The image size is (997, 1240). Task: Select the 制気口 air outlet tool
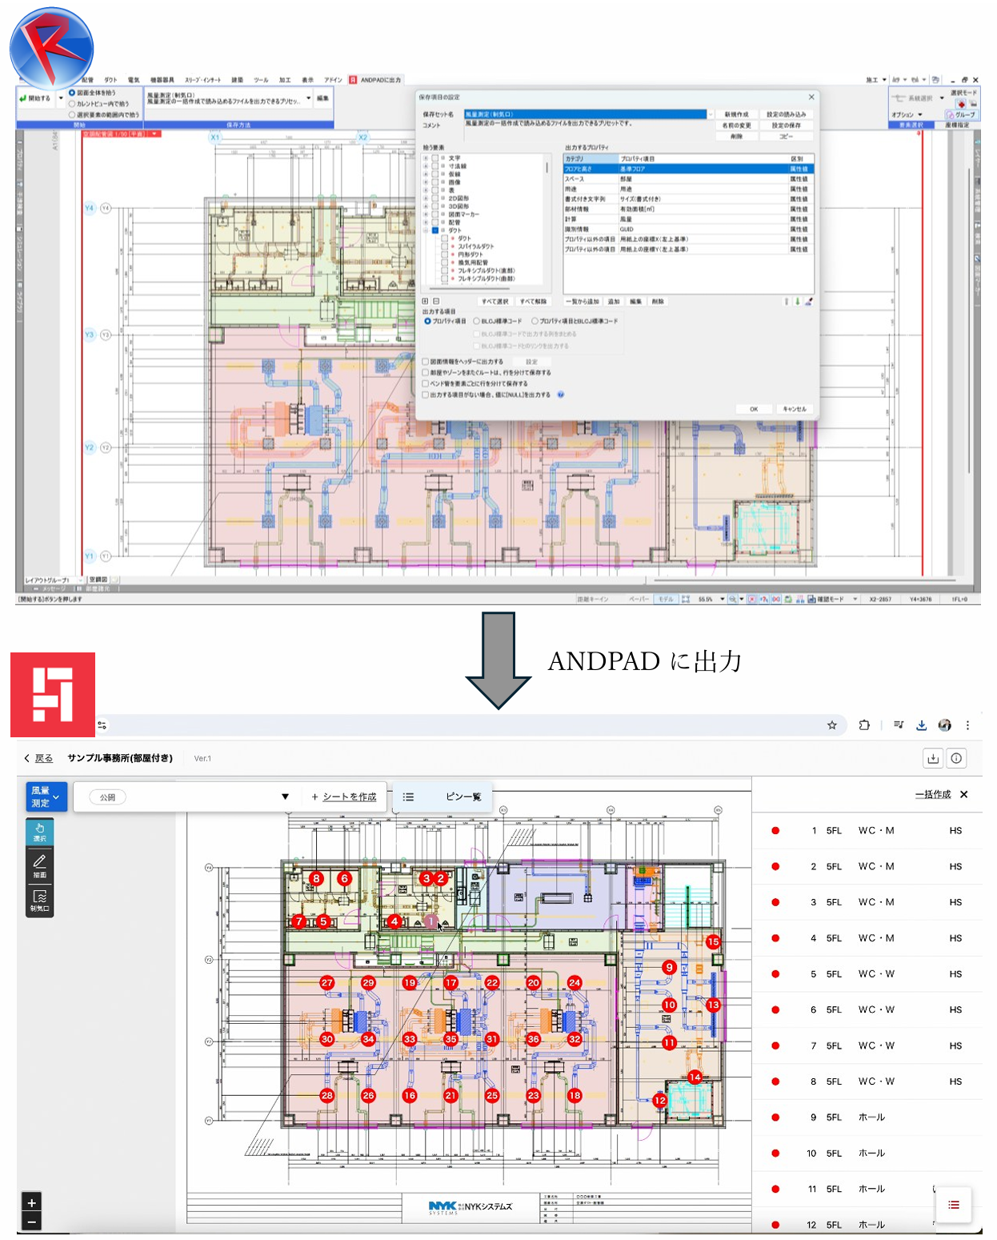pos(39,900)
